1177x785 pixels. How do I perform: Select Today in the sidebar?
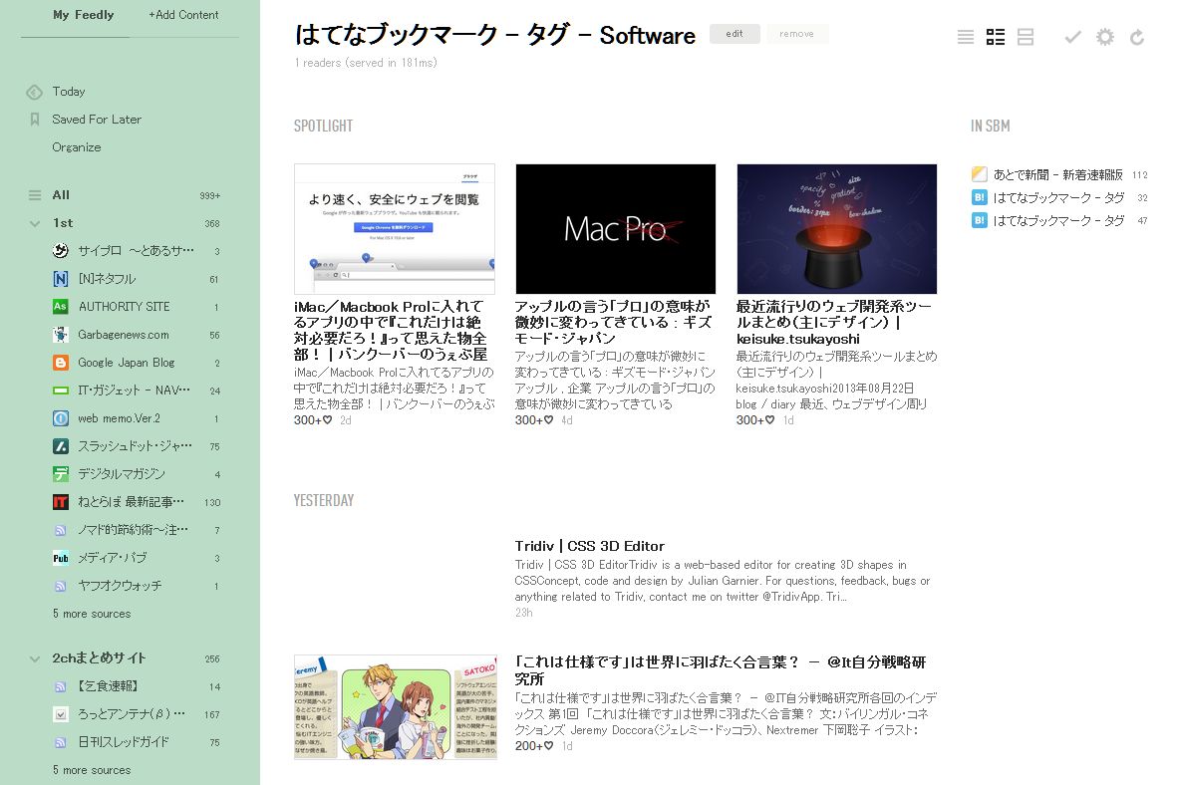69,92
